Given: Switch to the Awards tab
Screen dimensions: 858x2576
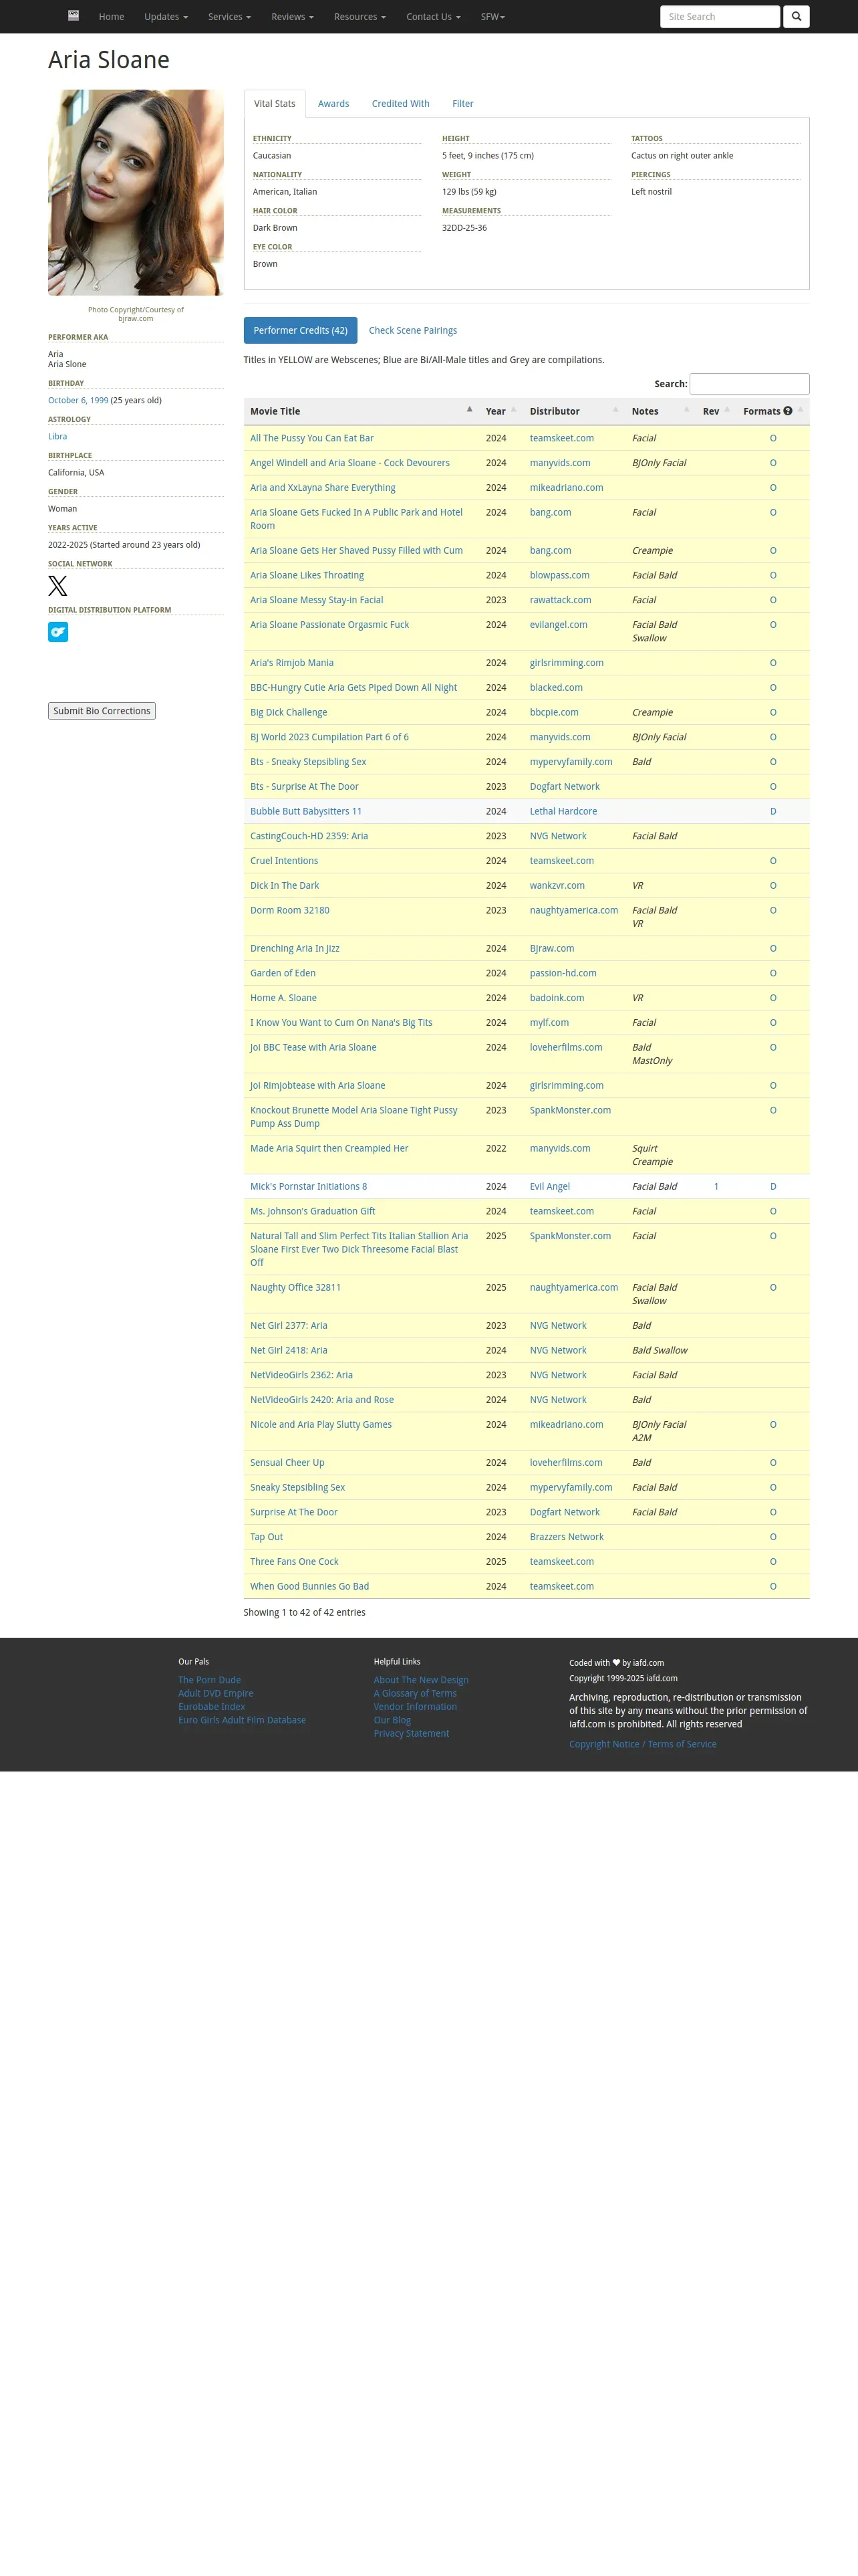Looking at the screenshot, I should pyautogui.click(x=333, y=104).
